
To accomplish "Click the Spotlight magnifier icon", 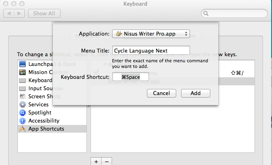I will (x=23, y=113).
